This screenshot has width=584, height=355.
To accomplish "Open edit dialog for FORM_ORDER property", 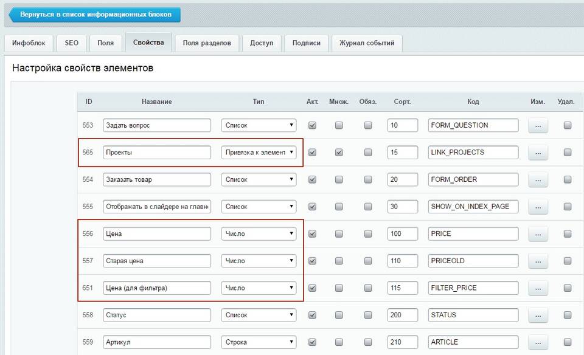I will (538, 180).
